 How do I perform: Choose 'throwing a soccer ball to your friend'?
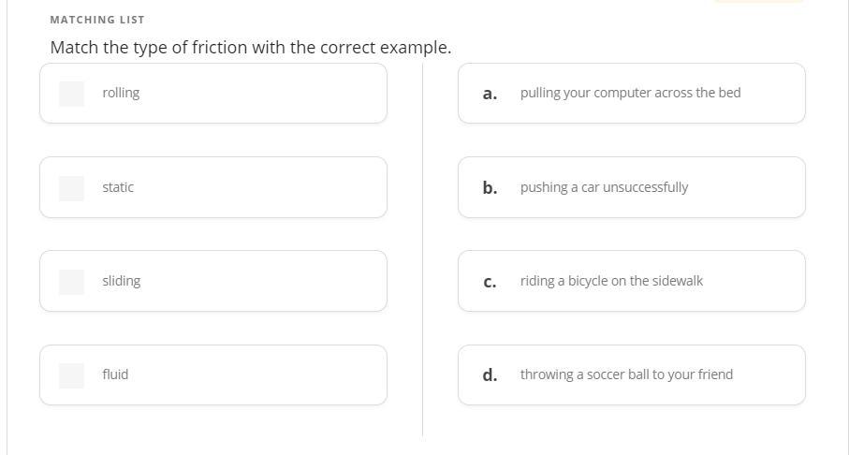626,374
